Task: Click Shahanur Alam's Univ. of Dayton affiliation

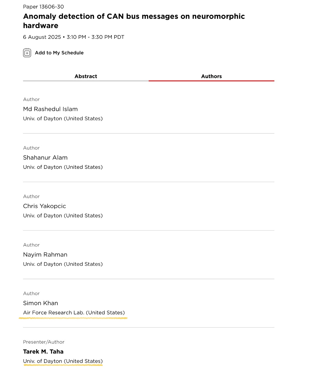Action: (x=63, y=167)
